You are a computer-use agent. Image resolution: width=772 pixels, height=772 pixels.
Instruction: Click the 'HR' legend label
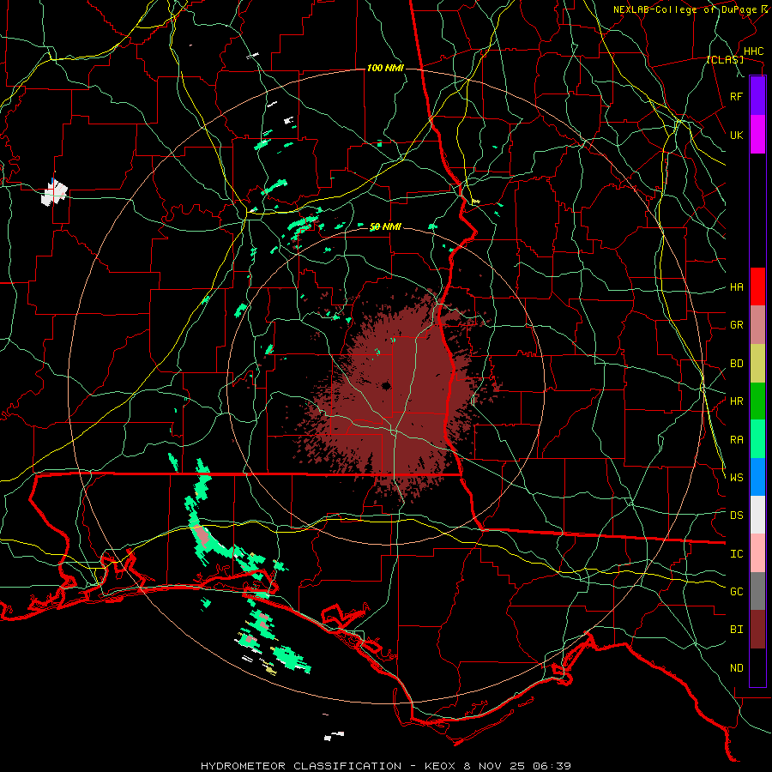click(737, 401)
